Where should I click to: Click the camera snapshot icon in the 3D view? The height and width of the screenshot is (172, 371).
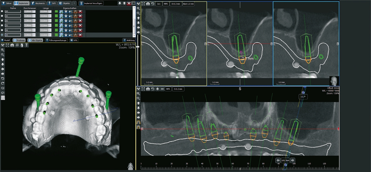coord(12,45)
